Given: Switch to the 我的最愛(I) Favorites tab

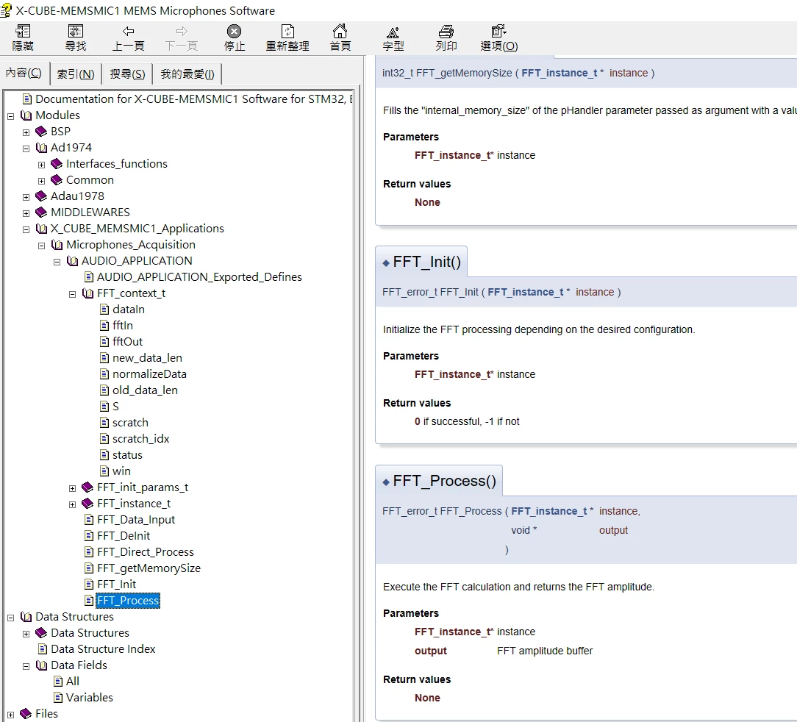Looking at the screenshot, I should (x=187, y=74).
